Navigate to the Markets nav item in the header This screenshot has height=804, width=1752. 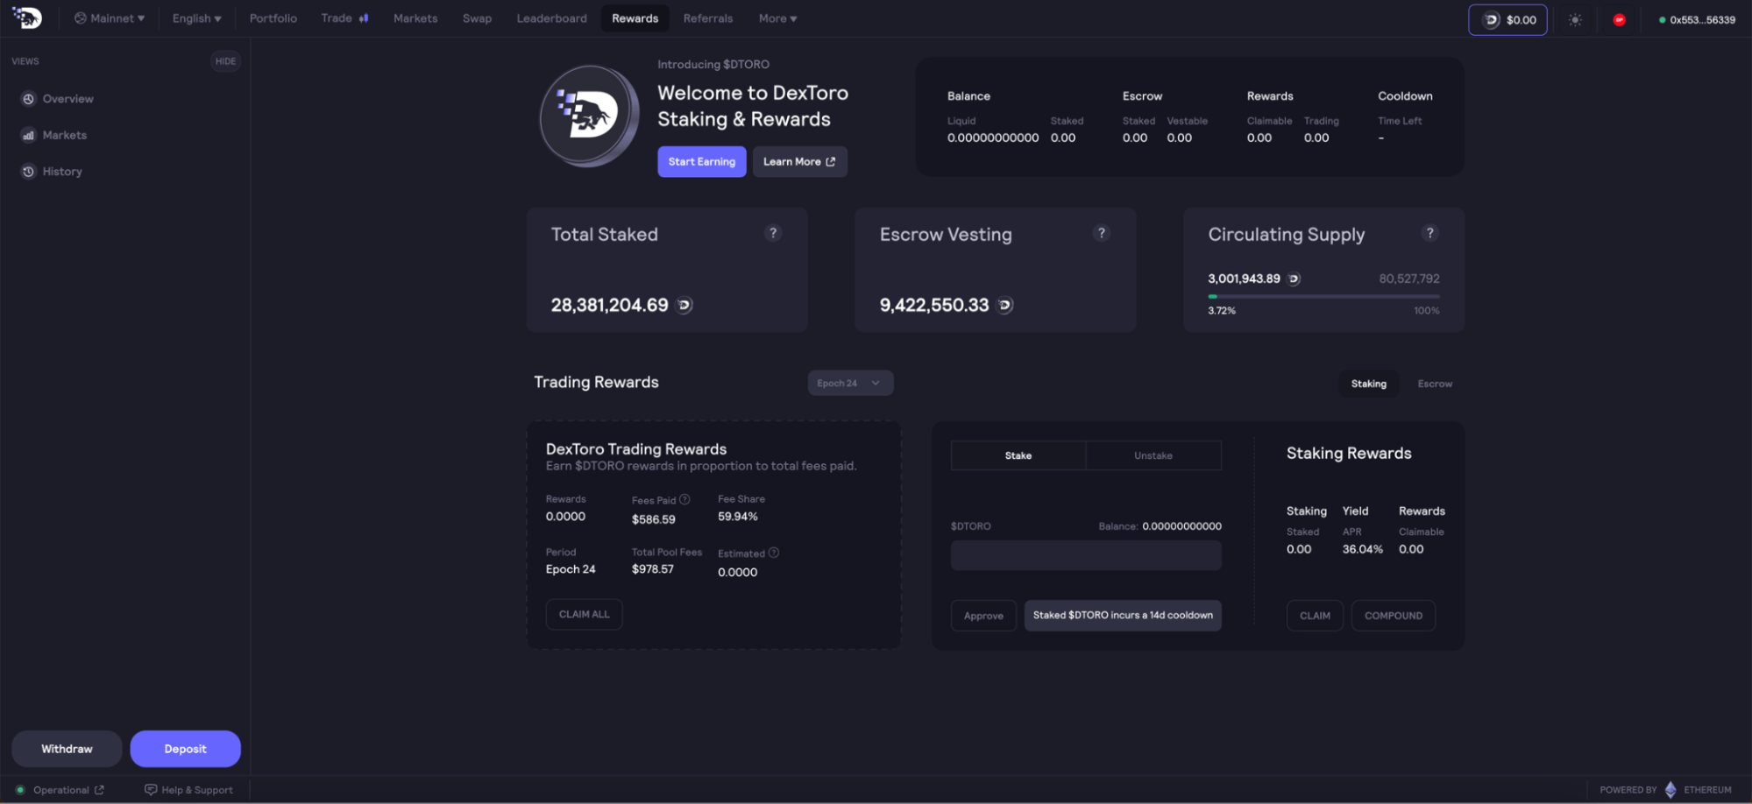pyautogui.click(x=415, y=18)
